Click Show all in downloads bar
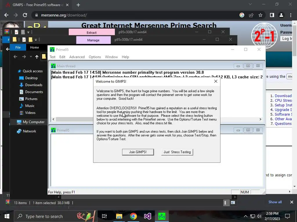The height and width of the screenshot is (222, 297). (275, 202)
